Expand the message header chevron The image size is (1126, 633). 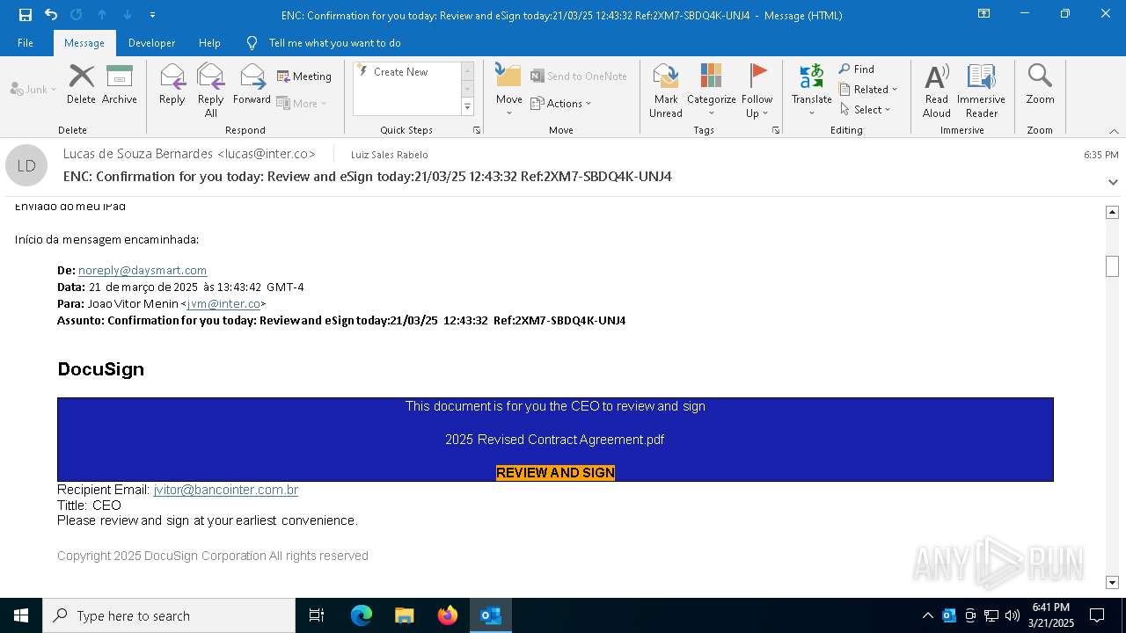click(1113, 182)
